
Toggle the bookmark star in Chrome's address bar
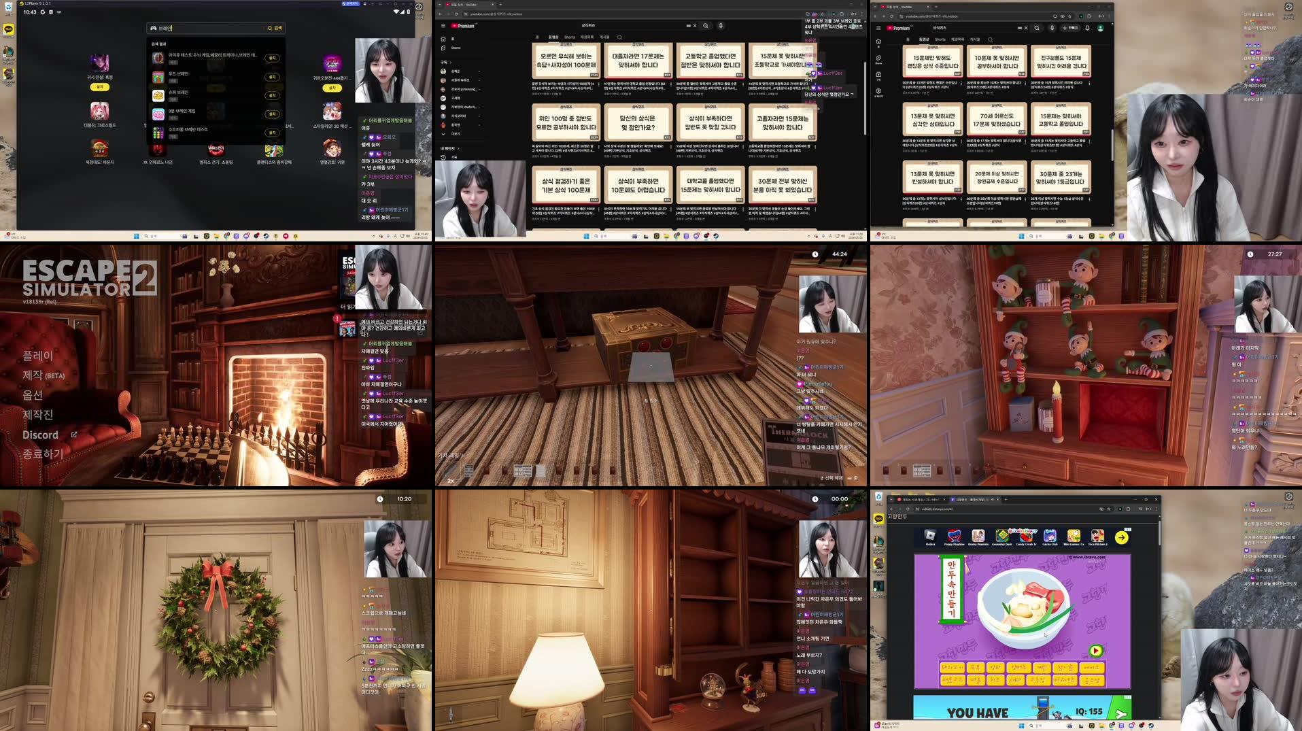[x=1109, y=509]
